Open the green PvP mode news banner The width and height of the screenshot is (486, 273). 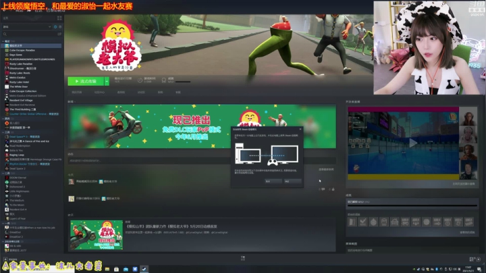click(x=202, y=126)
